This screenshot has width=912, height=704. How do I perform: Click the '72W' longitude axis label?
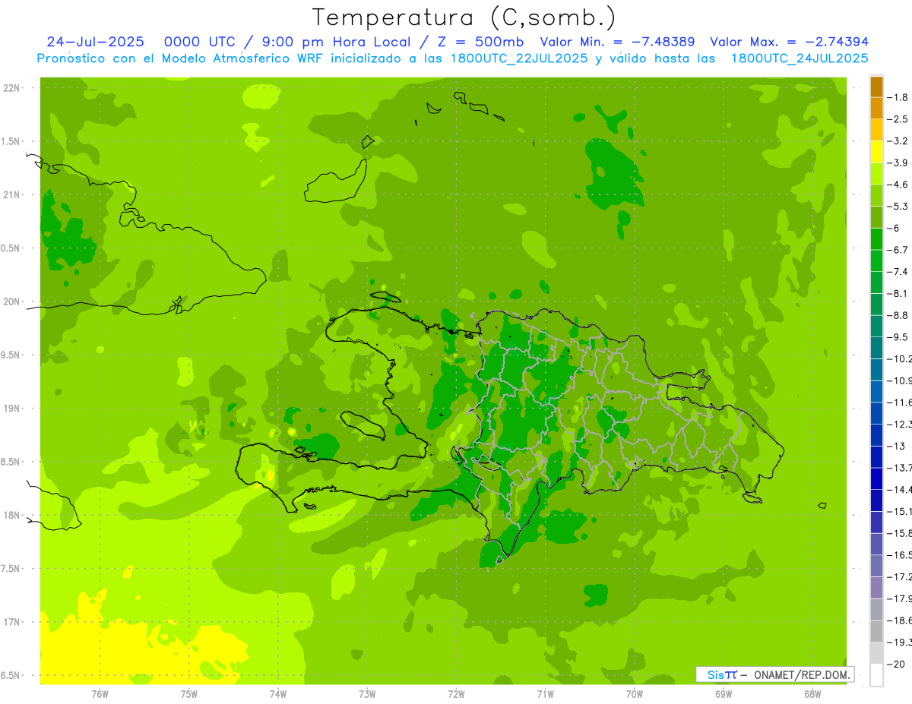pyautogui.click(x=456, y=693)
